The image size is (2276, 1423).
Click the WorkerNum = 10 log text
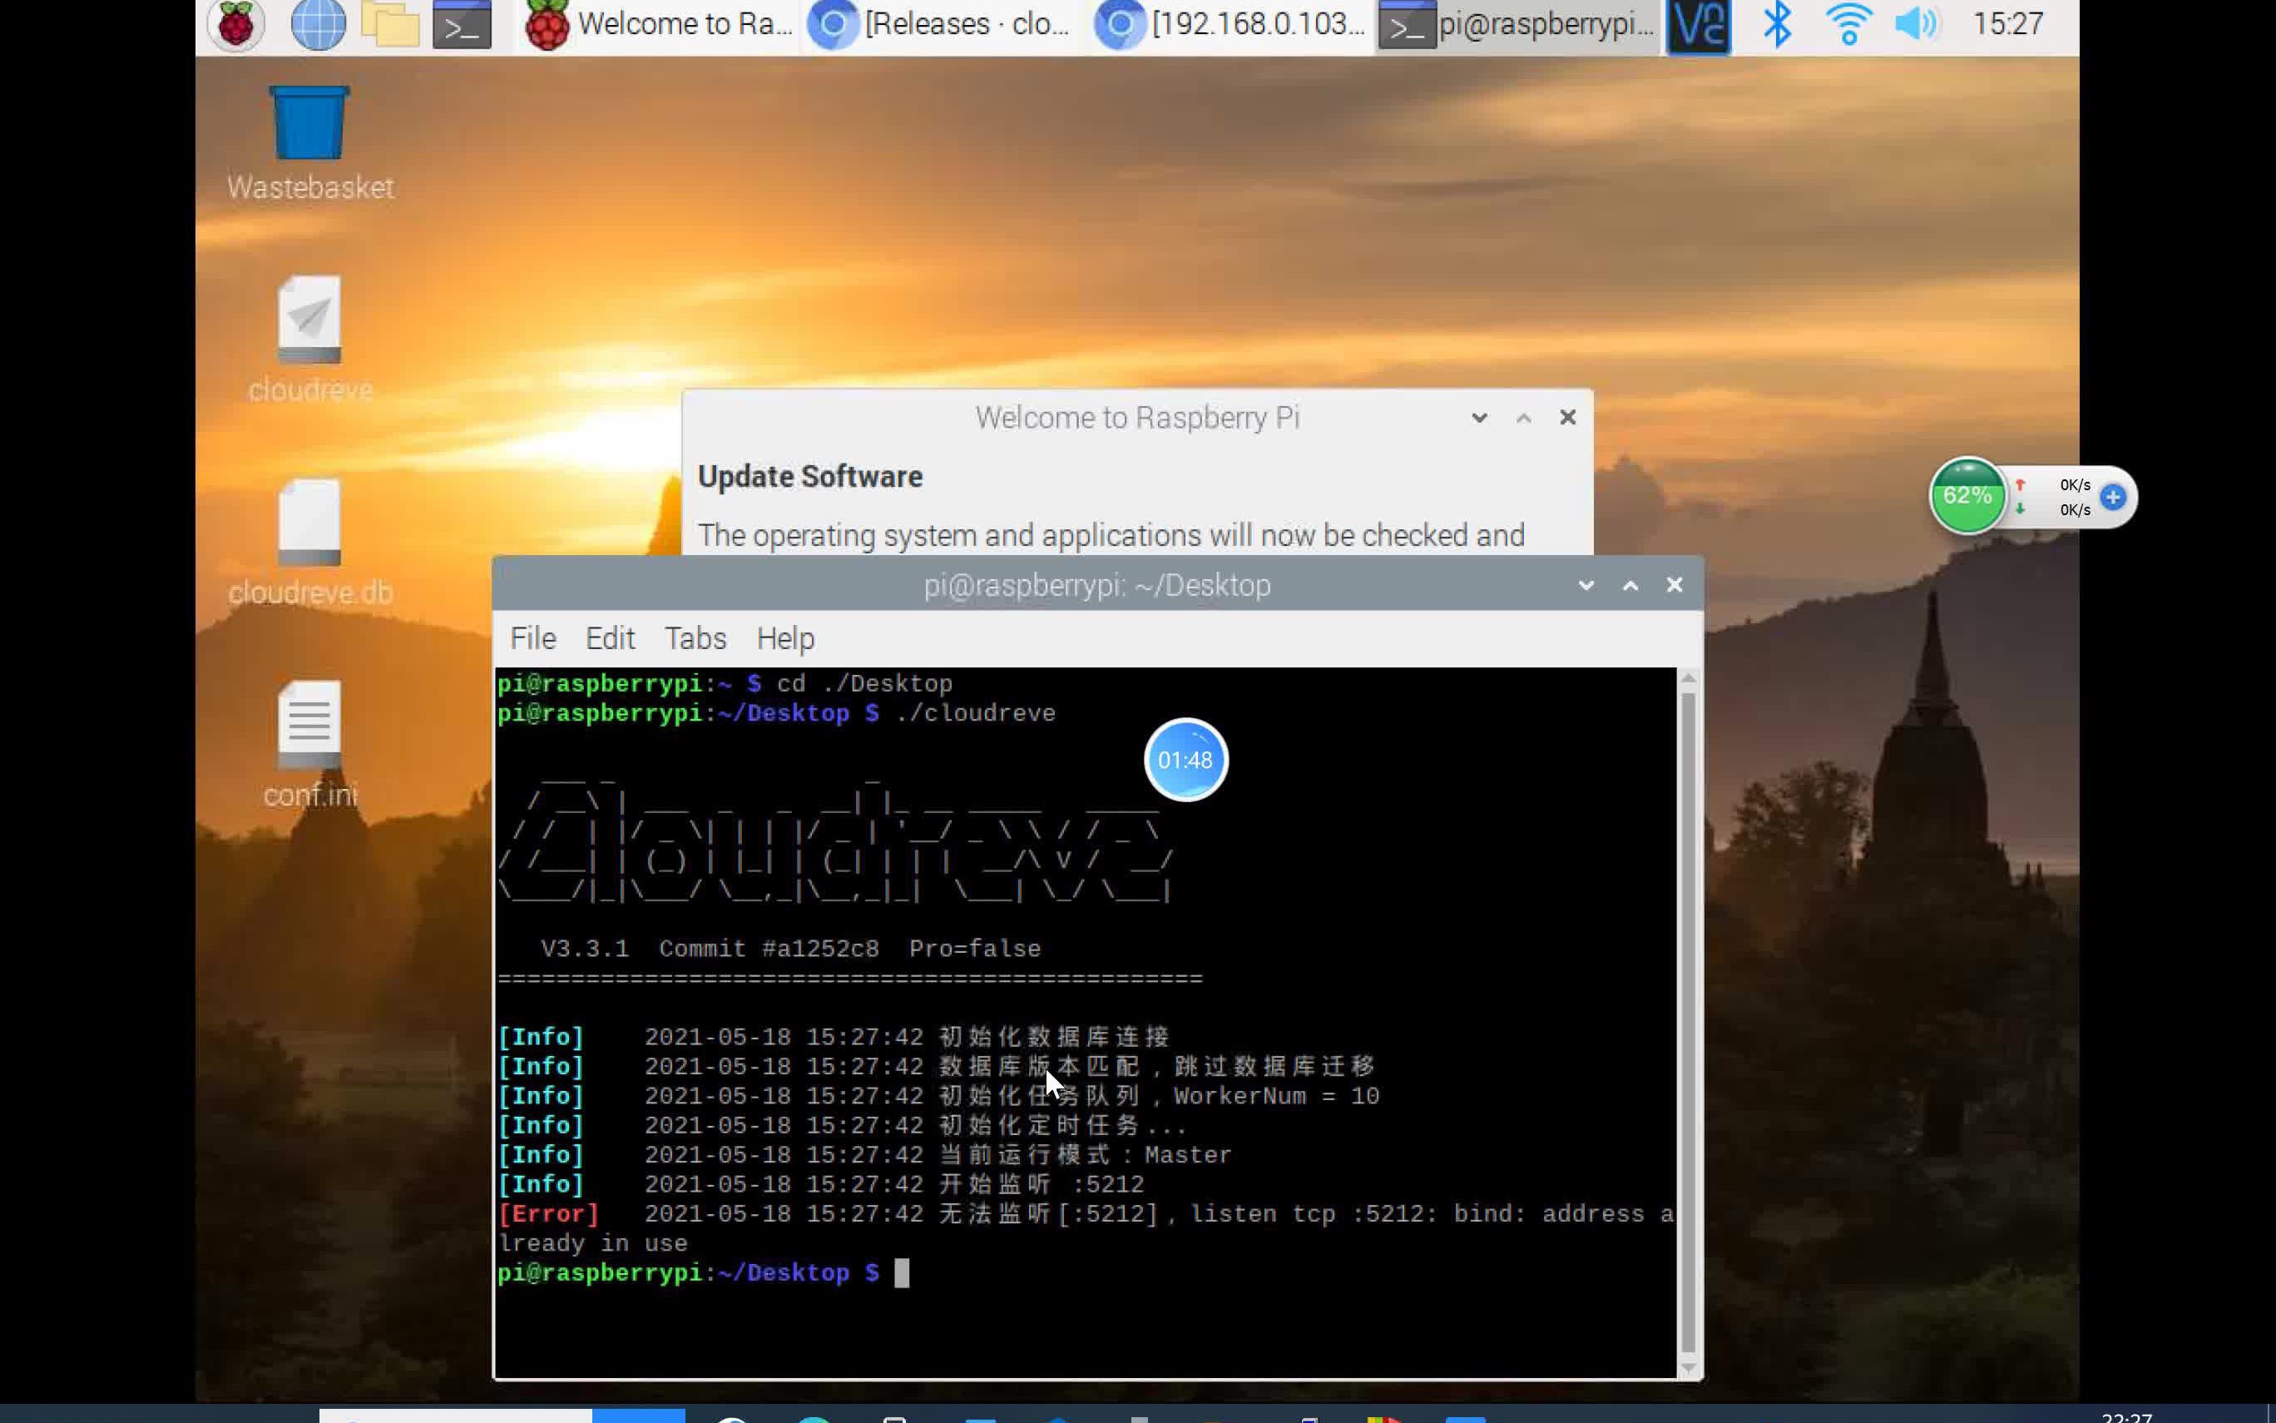(1276, 1097)
